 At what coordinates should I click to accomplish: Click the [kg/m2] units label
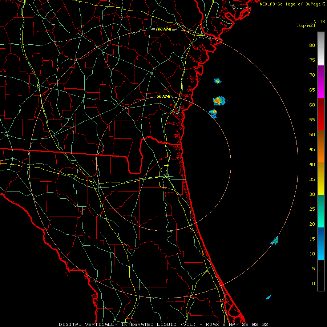click(x=306, y=25)
